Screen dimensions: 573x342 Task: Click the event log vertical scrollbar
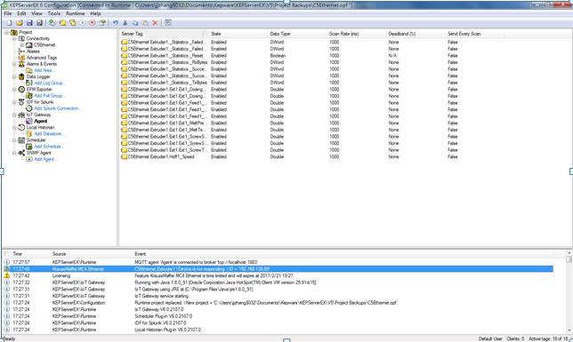point(569,291)
